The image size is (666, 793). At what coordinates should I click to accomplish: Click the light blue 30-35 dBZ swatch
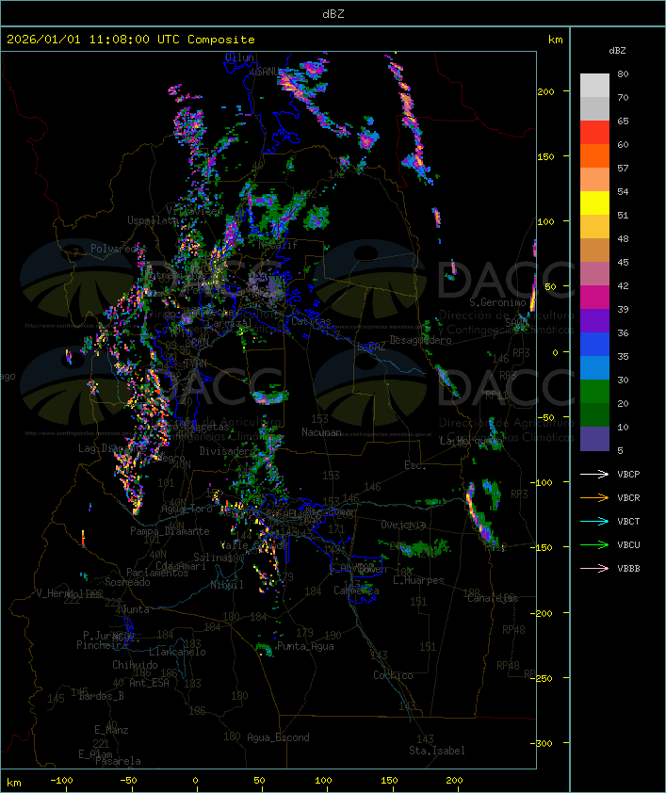click(x=594, y=368)
